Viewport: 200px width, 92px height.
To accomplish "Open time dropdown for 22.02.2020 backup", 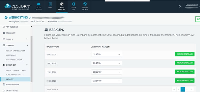I will point(106,72).
